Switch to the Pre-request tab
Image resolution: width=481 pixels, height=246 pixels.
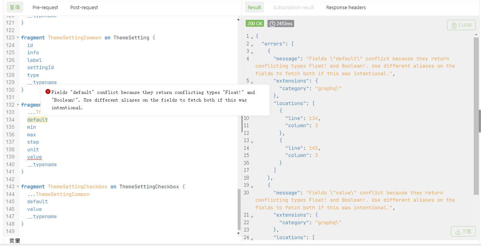point(45,7)
